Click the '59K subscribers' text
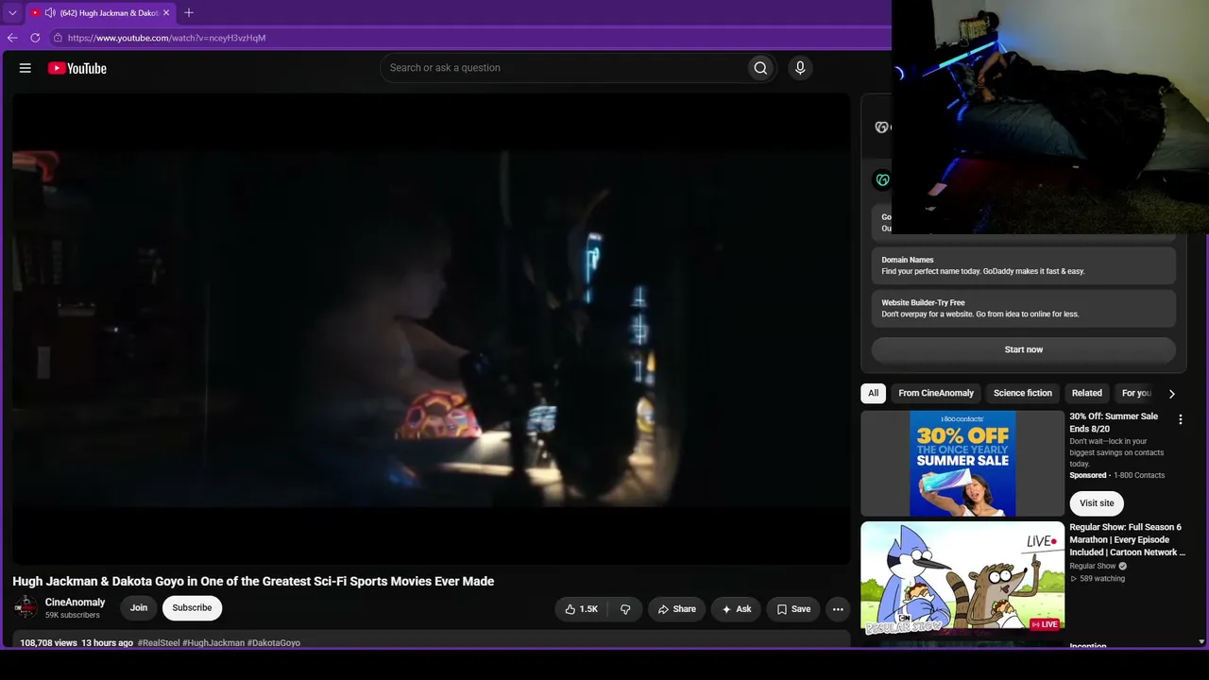The height and width of the screenshot is (680, 1209). coord(73,616)
